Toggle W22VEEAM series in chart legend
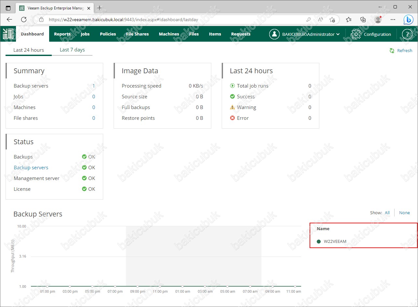Viewport: 418px width, 307px height. tap(331, 242)
